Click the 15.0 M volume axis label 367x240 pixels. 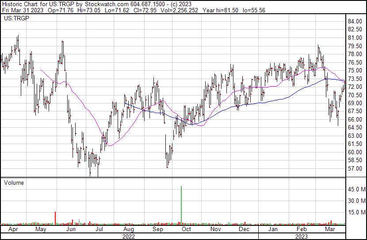tap(356, 212)
